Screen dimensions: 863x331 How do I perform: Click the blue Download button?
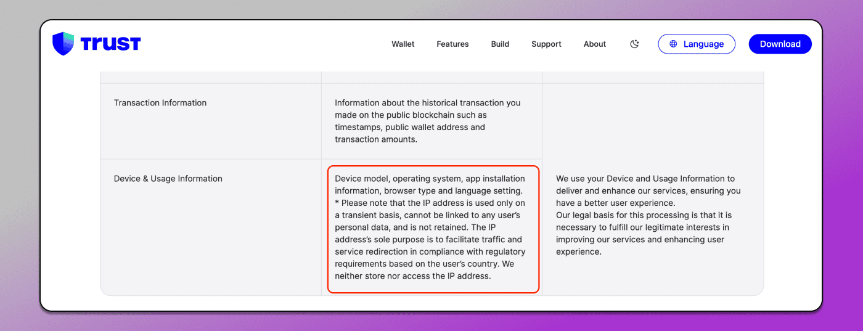[780, 44]
